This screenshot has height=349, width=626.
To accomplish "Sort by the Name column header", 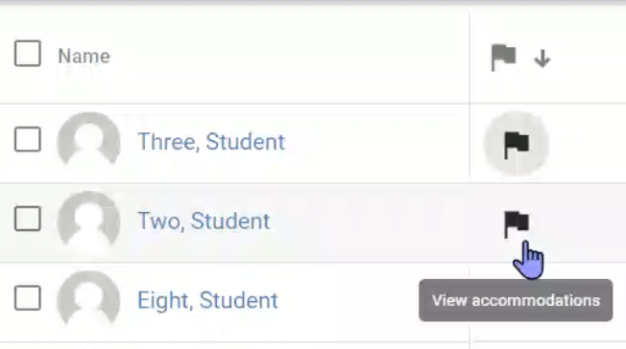I will tap(84, 56).
